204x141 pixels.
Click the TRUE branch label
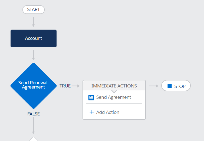pos(65,86)
